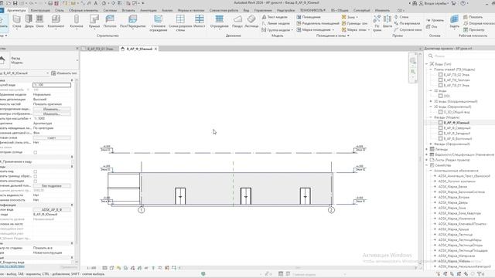Select the Импост (Mullion) tool
Screen dimensions: 495x278
(x=200, y=22)
